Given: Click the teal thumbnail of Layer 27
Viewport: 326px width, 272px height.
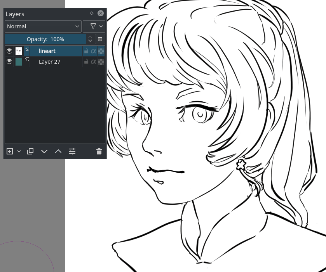Looking at the screenshot, I should tap(18, 61).
